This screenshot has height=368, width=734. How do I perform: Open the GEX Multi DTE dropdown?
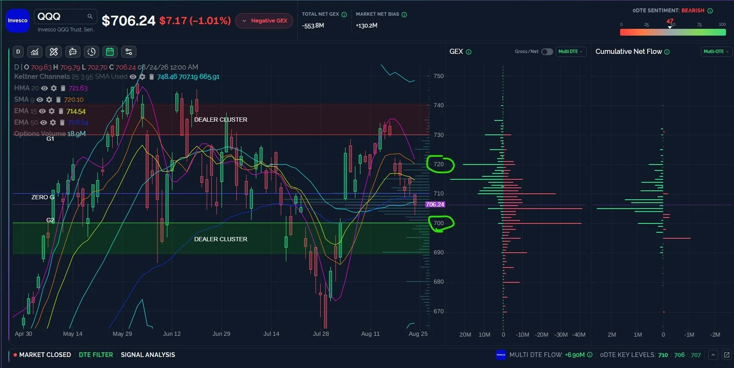click(x=571, y=52)
